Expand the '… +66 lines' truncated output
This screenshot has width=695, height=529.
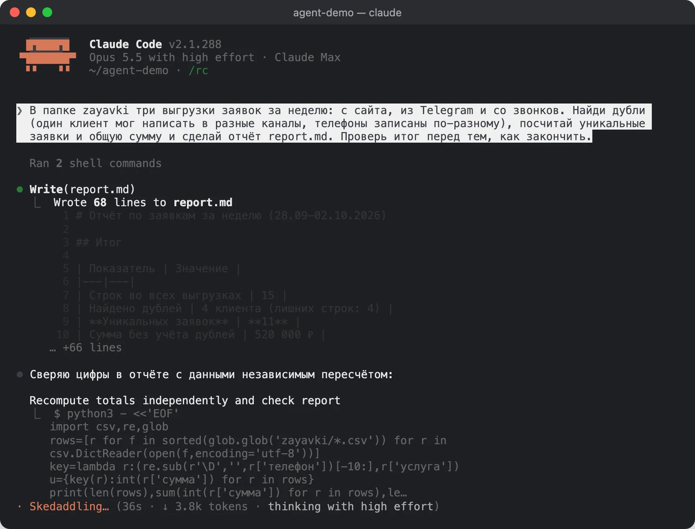86,348
